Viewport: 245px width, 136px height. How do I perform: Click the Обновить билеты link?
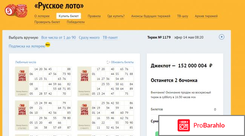(x=122, y=62)
